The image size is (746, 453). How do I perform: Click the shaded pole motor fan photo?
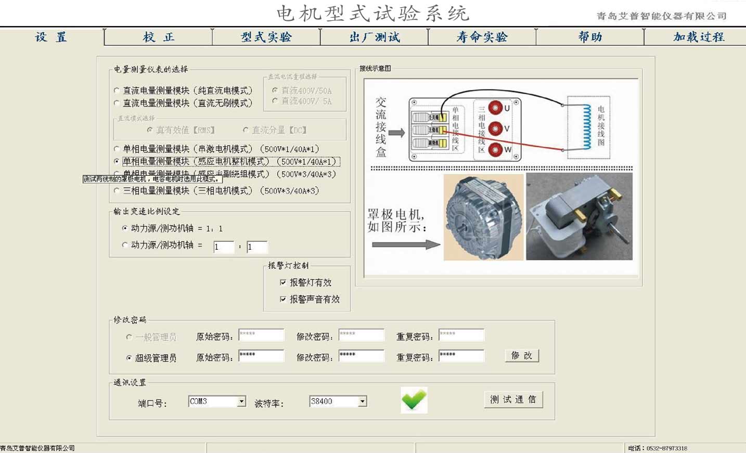point(483,217)
